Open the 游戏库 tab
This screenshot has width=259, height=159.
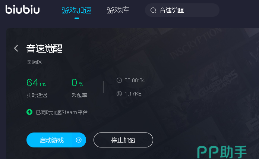118,10
